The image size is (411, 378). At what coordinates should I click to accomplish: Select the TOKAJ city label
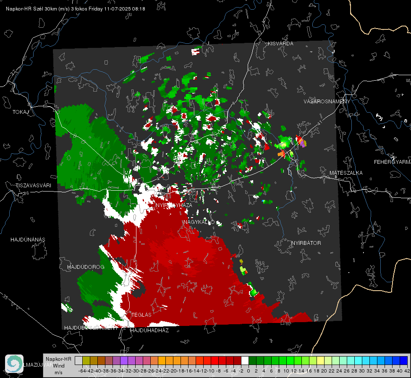[21, 112]
